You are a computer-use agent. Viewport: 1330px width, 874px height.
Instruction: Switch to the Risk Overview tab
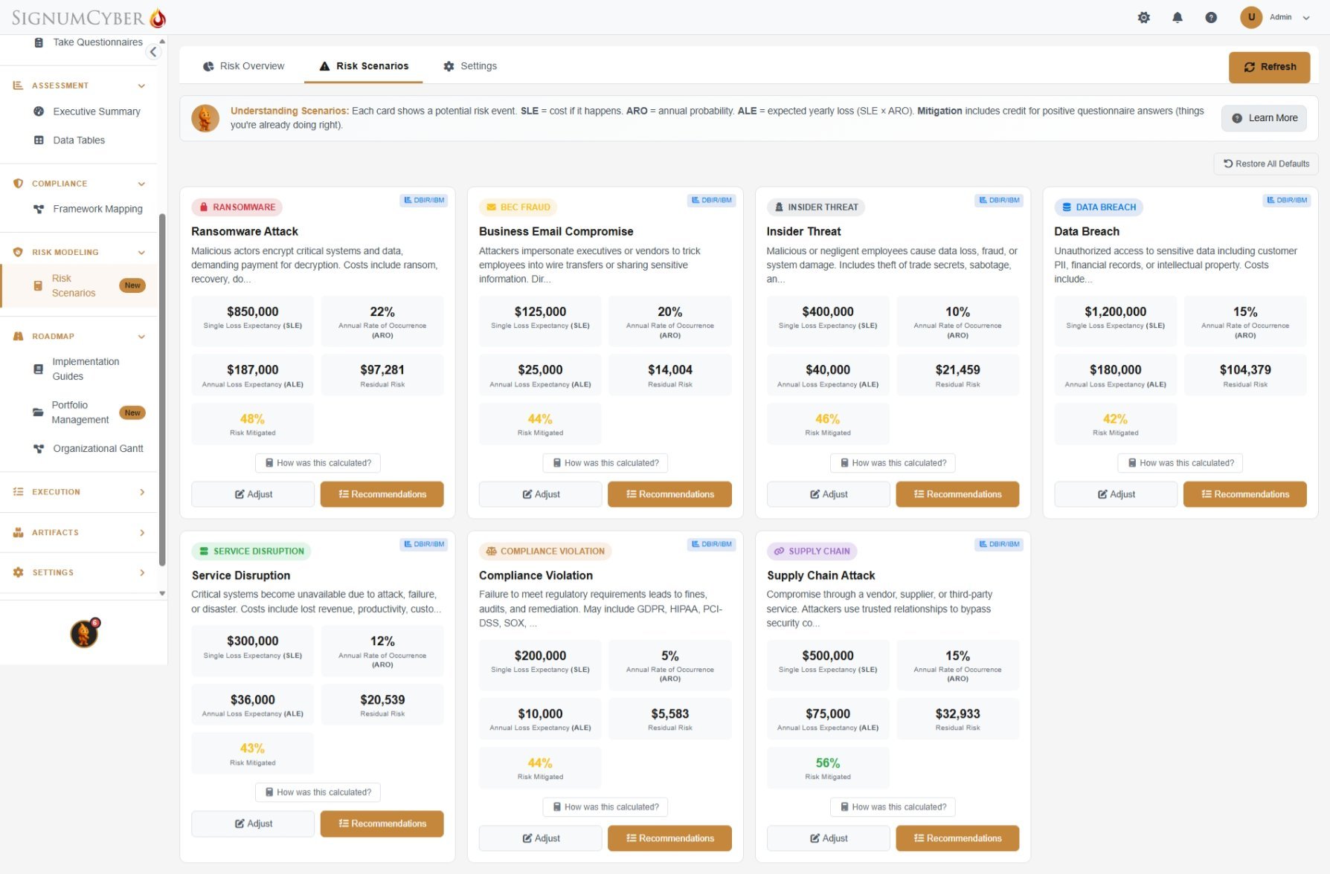[243, 66]
